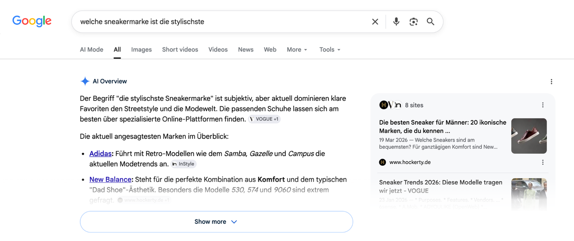Go to the Short videos tab
This screenshot has width=574, height=241.
coord(180,49)
